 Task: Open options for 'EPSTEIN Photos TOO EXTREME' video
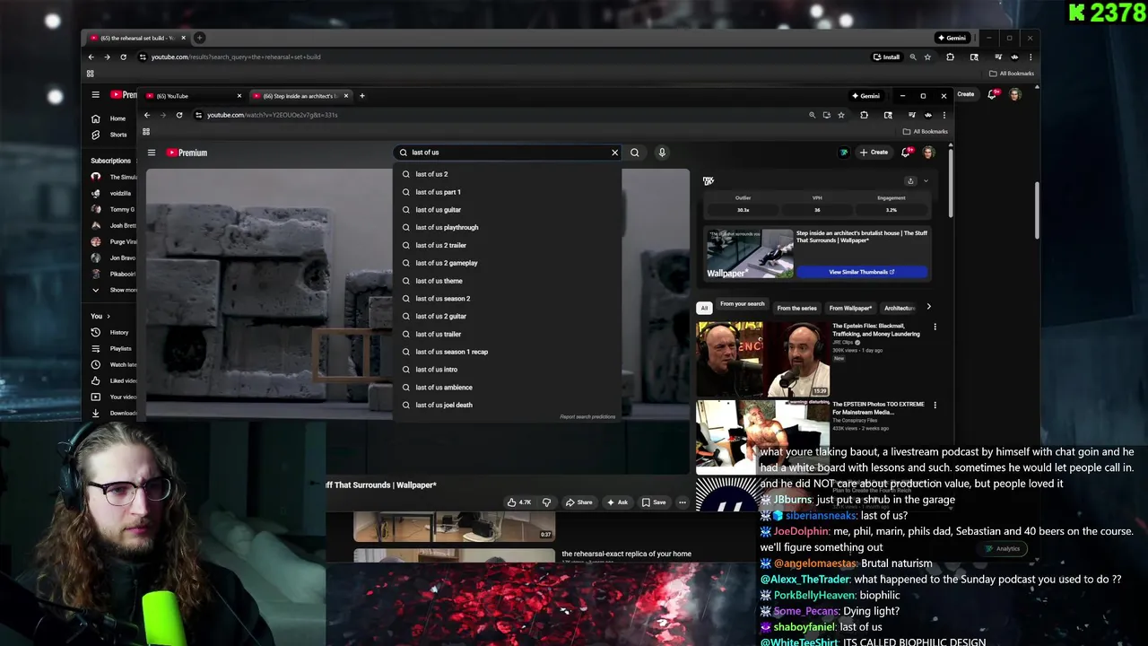935,406
